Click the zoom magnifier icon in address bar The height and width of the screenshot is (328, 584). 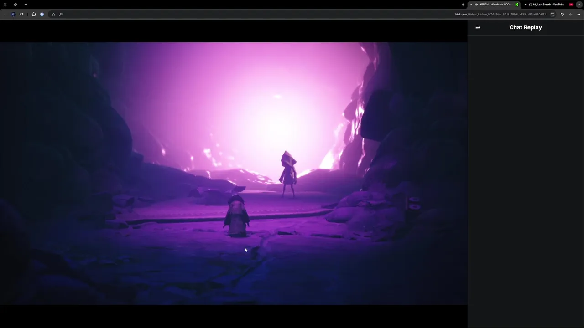point(61,14)
